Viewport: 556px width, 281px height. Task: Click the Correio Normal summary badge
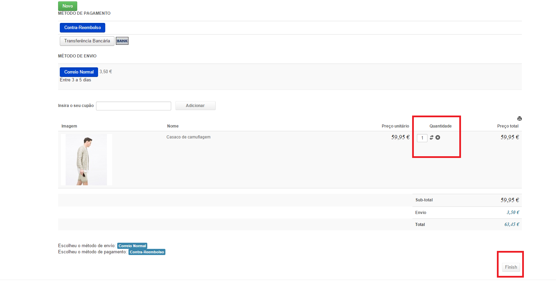click(132, 246)
